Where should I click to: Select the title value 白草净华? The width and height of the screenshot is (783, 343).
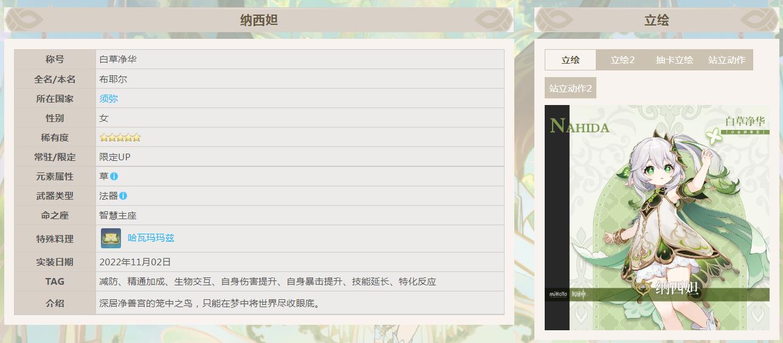click(x=118, y=59)
